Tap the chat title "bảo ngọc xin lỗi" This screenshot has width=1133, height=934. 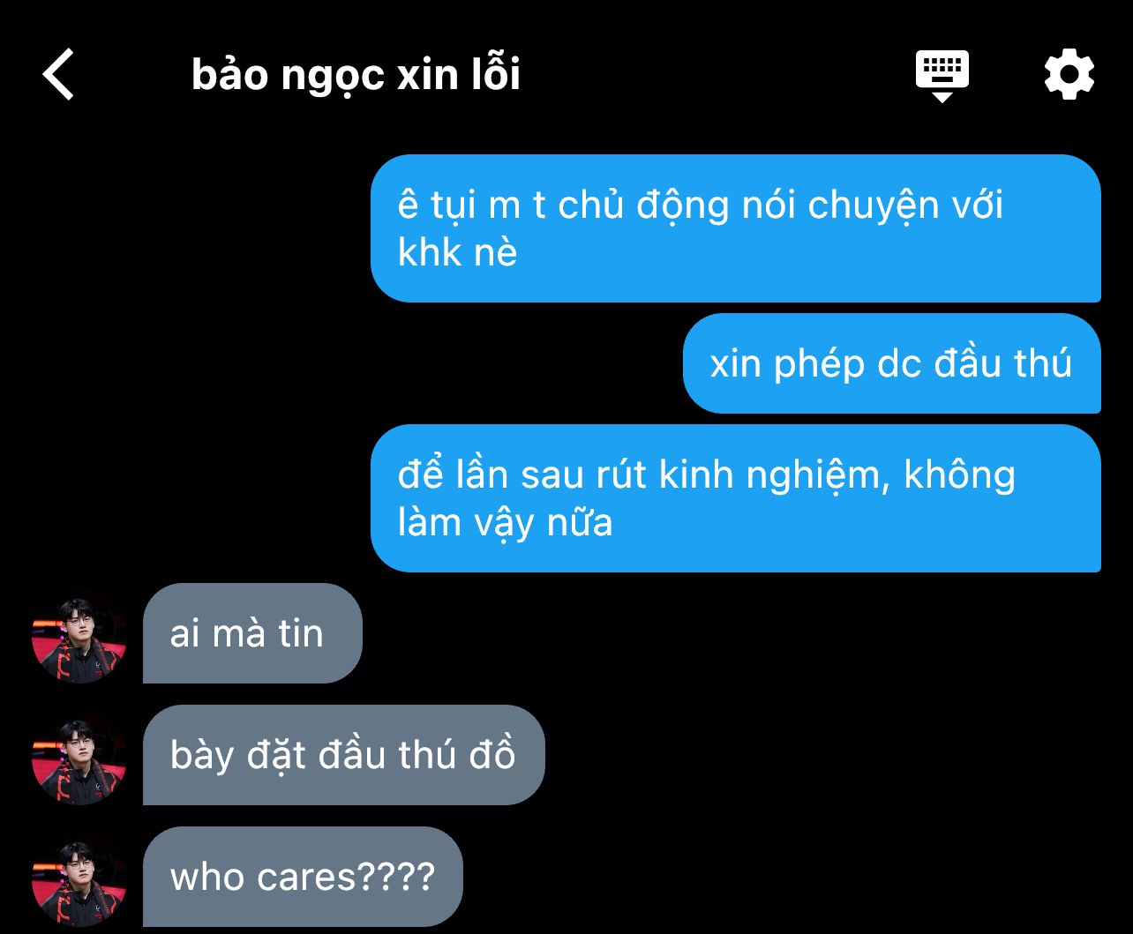(x=356, y=75)
